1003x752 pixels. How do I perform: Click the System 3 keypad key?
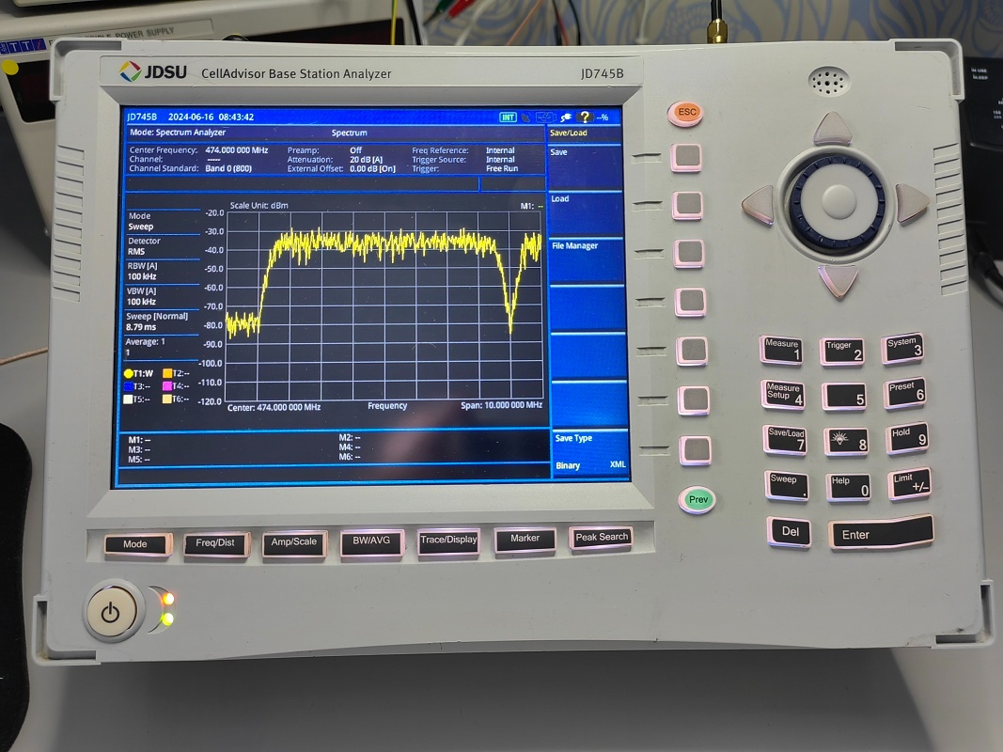pos(902,349)
